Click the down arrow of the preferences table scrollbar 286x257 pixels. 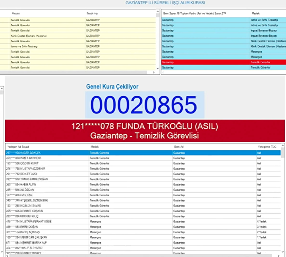click(x=158, y=68)
